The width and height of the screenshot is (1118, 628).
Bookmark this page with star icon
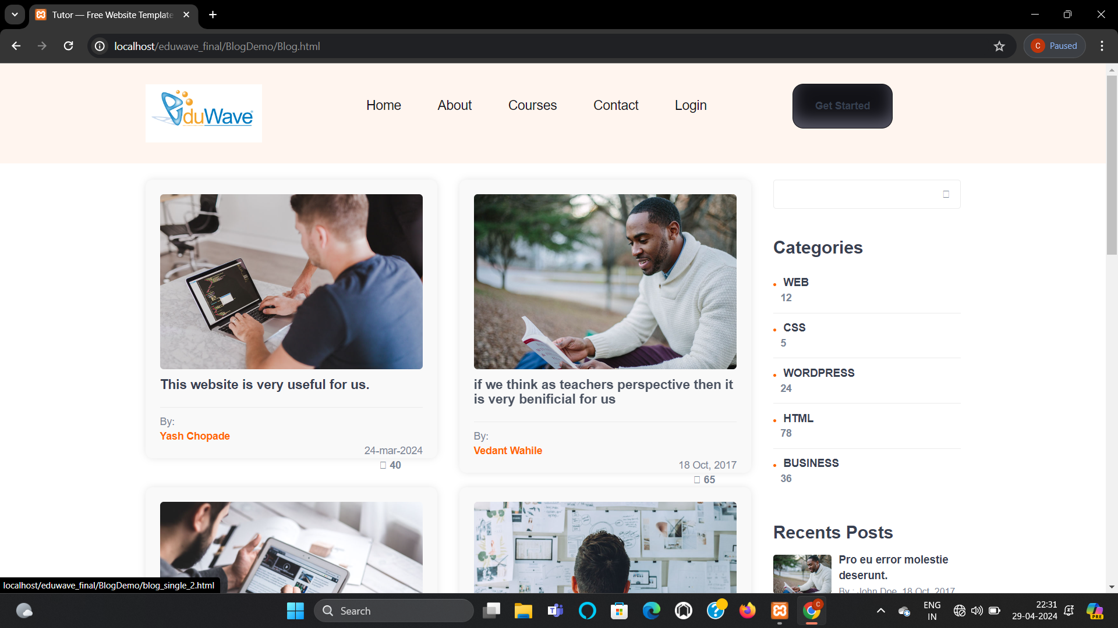coord(999,47)
